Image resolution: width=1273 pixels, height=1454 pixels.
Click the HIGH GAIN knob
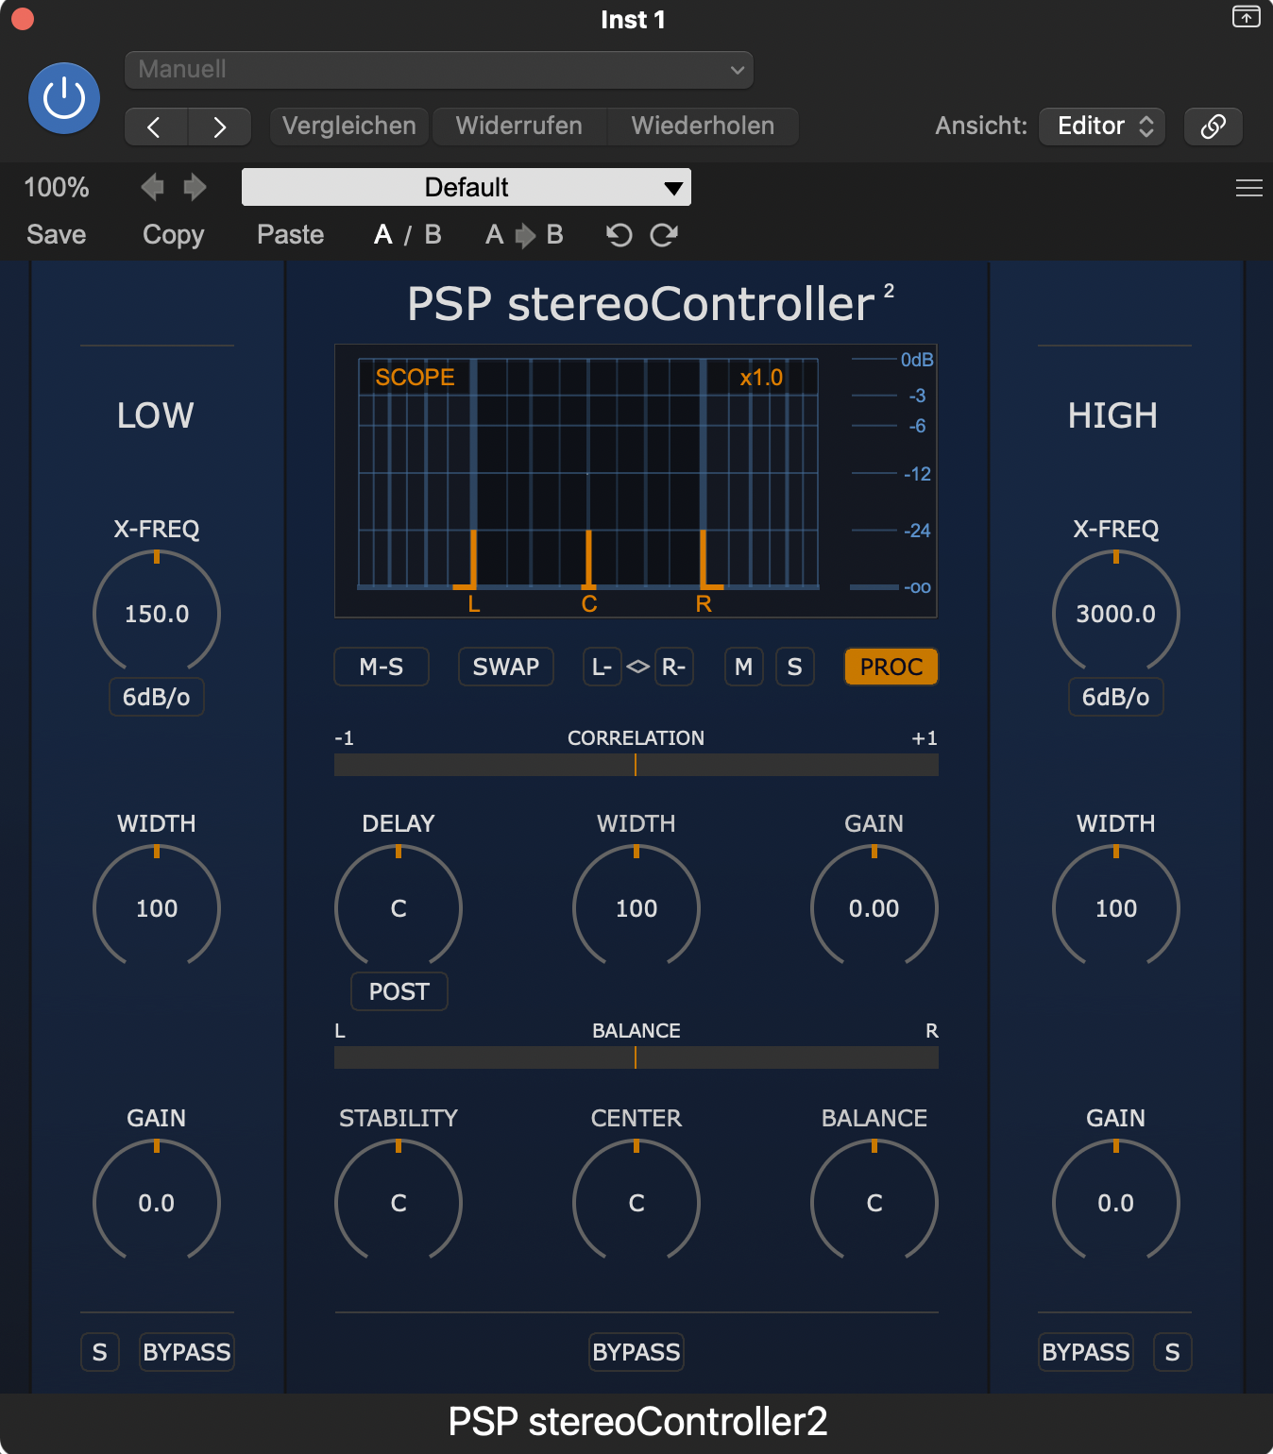(x=1116, y=1203)
